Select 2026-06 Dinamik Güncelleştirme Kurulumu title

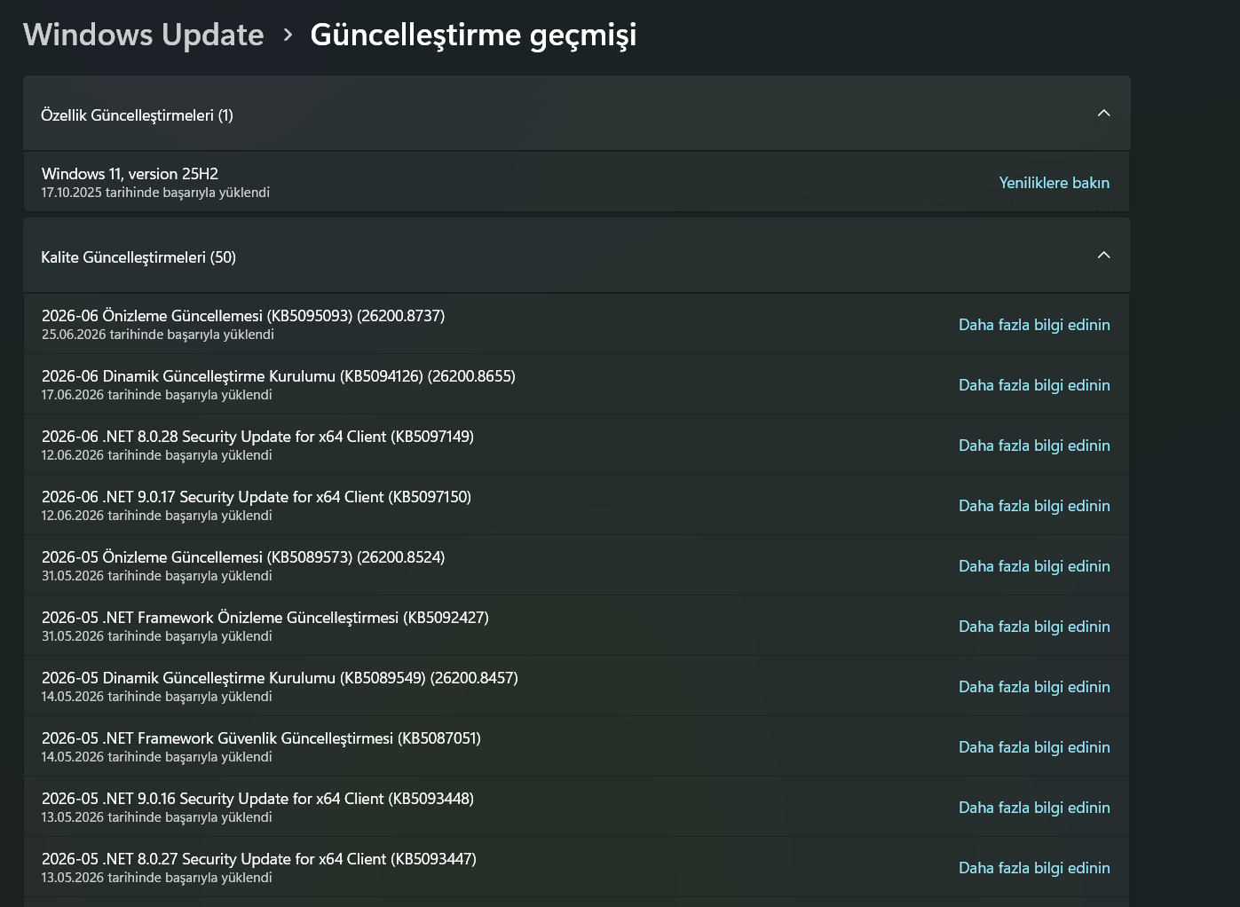click(x=279, y=376)
